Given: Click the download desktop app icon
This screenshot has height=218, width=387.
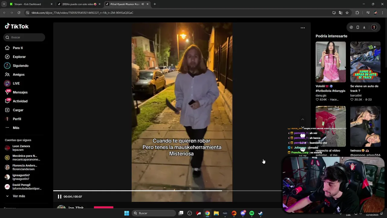Looking at the screenshot, I should 364,27.
